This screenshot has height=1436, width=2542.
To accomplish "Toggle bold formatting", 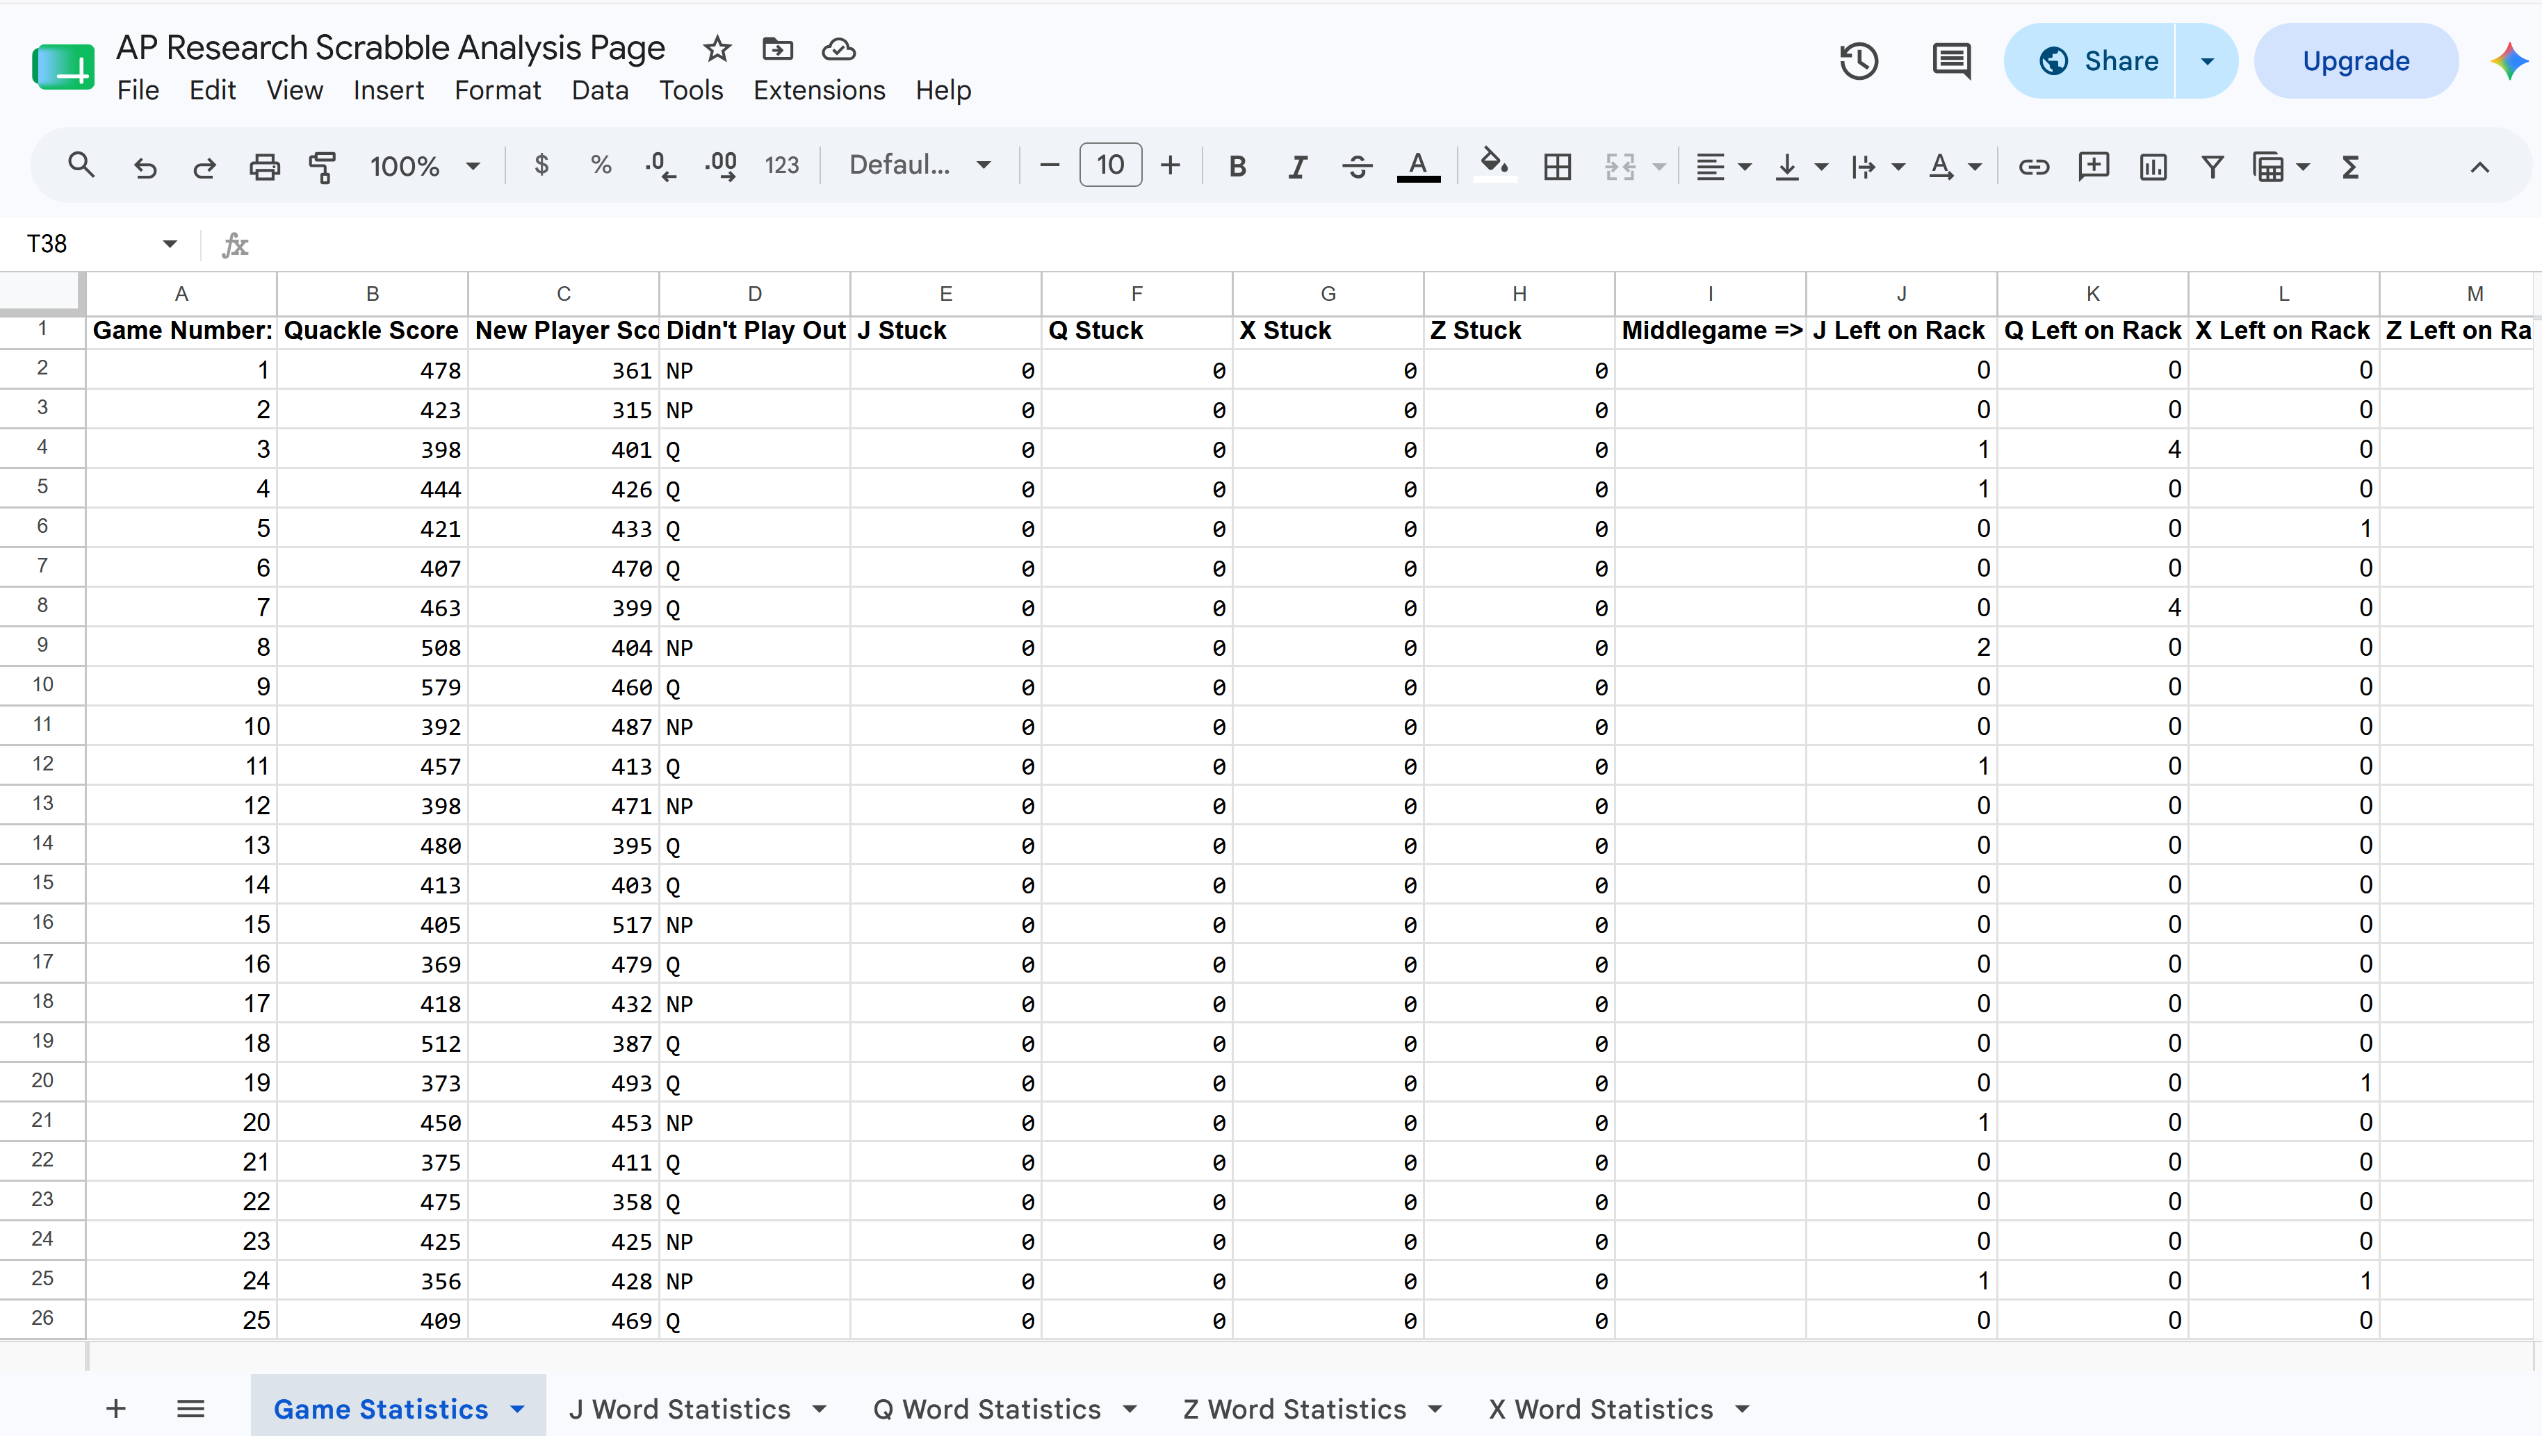I will [x=1237, y=165].
